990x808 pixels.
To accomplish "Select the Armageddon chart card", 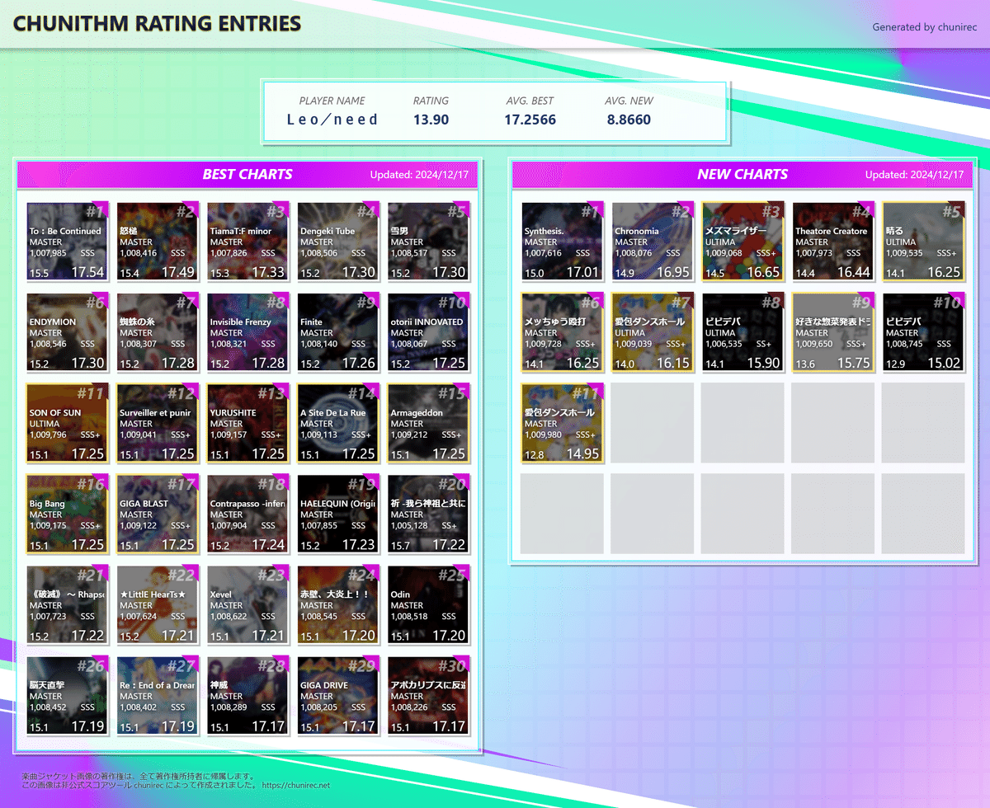I will point(428,423).
